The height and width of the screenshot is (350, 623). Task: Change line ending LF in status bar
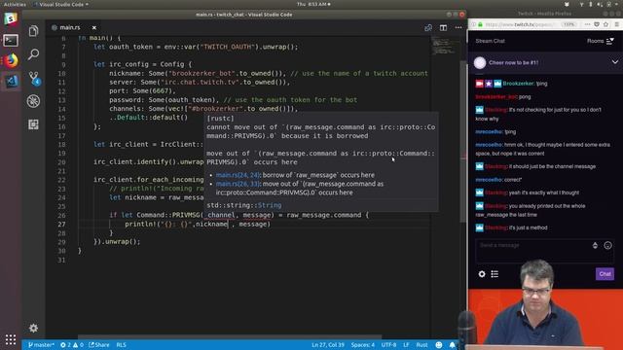[406, 345]
